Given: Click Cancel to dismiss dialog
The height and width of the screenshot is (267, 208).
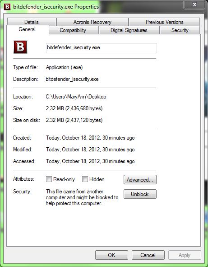Looking at the screenshot, I should (x=148, y=255).
